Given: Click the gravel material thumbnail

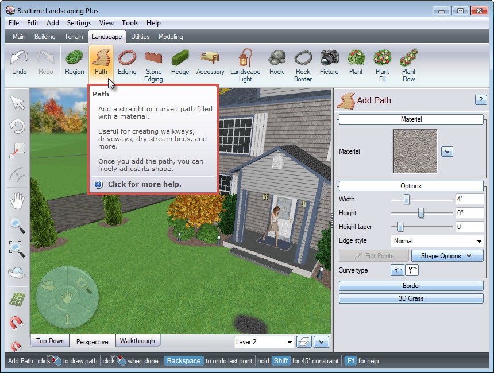Looking at the screenshot, I should point(415,151).
